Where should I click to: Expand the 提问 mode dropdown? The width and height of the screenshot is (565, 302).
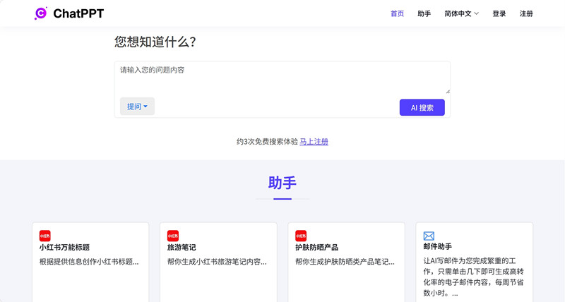pyautogui.click(x=137, y=107)
